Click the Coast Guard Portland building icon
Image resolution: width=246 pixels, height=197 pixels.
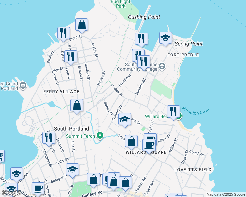point(23,86)
